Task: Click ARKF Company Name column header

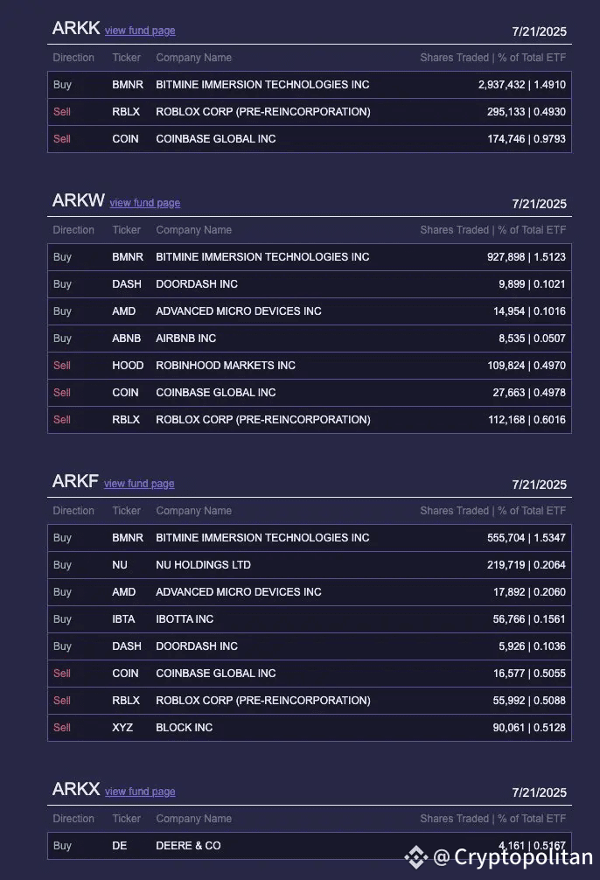Action: (x=193, y=511)
